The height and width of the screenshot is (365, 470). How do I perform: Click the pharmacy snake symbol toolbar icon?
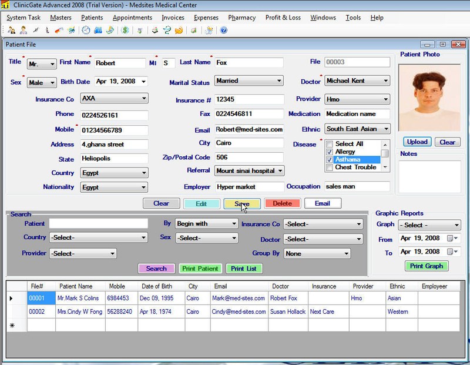click(x=167, y=31)
